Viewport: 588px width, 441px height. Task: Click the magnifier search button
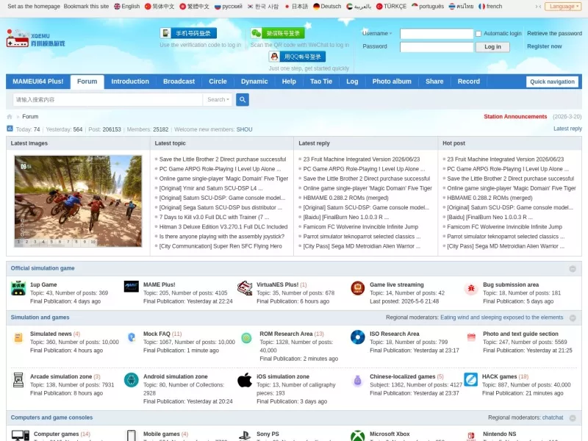coord(243,100)
